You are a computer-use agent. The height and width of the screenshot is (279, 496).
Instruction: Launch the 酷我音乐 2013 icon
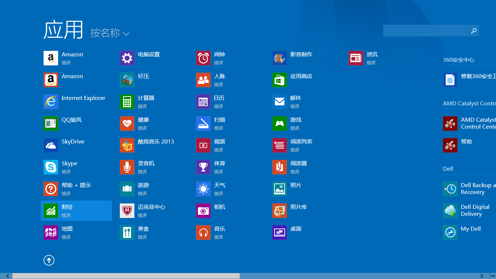click(127, 145)
